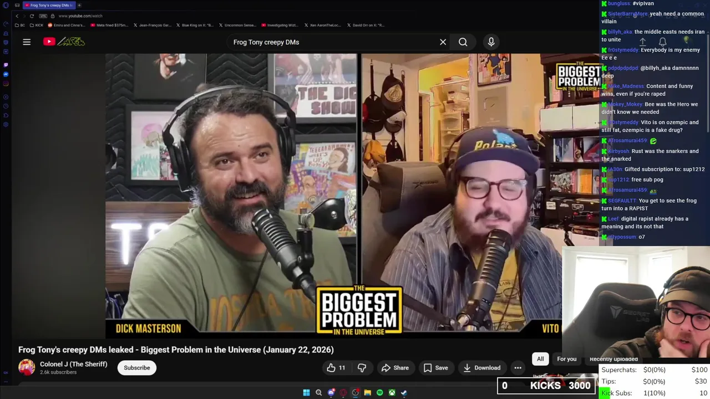Open Emiru and Cinna's bookmark

click(x=67, y=25)
